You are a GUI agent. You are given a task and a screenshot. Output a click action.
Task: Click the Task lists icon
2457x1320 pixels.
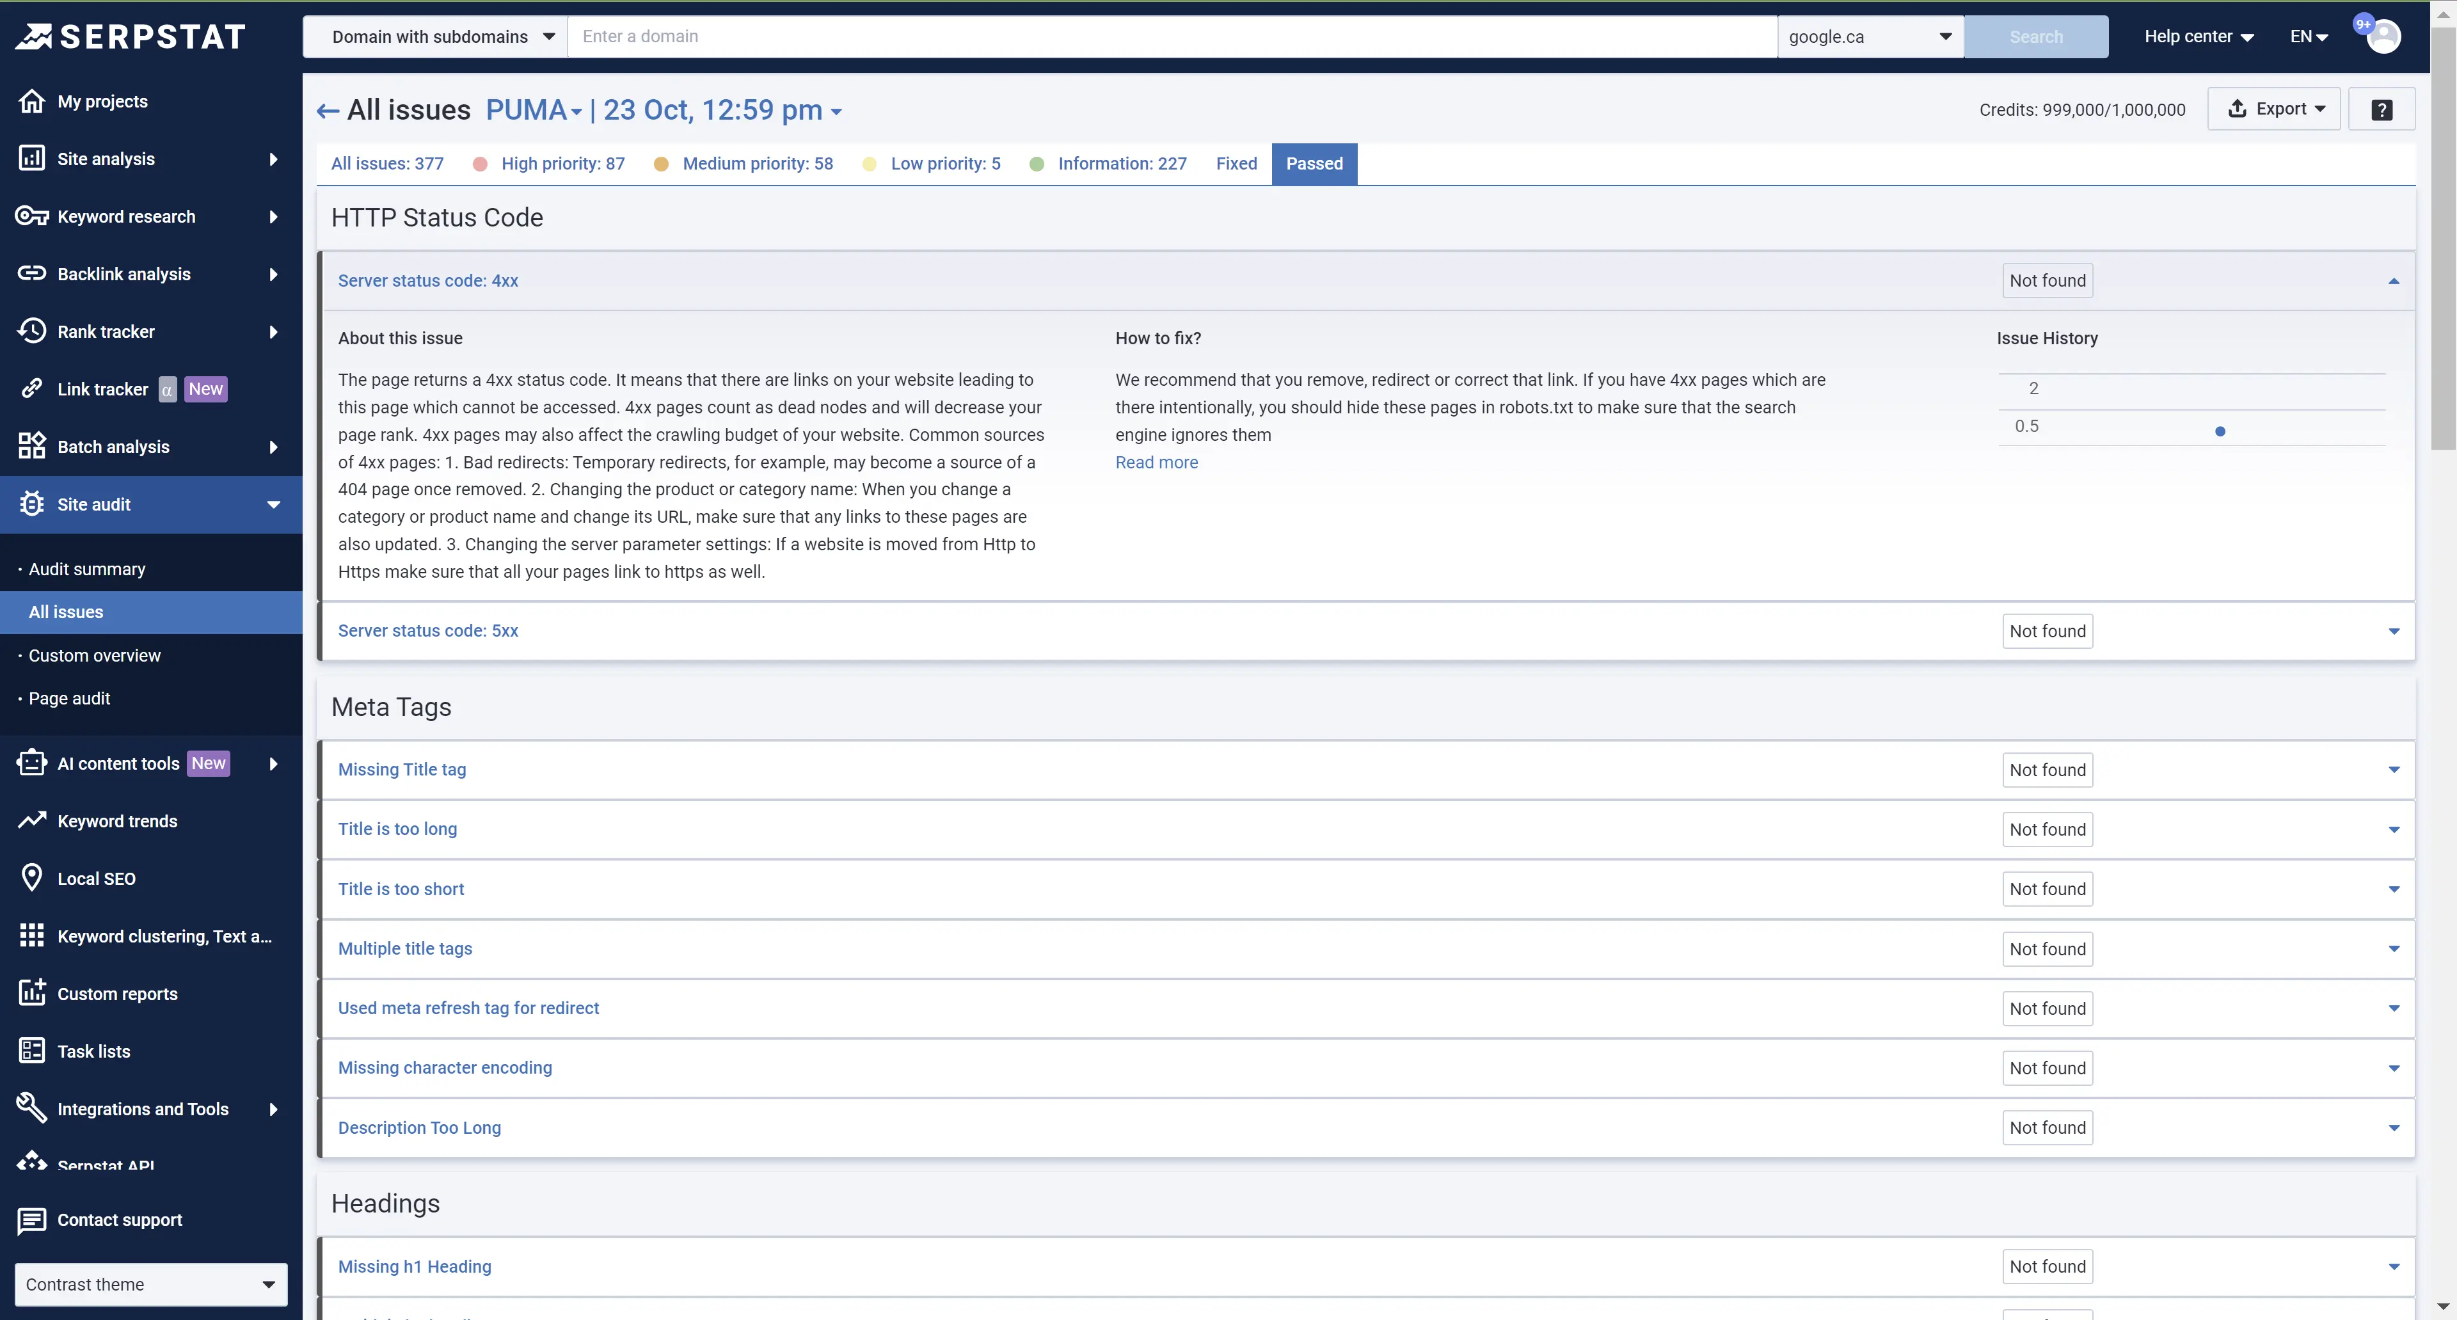click(x=31, y=1050)
